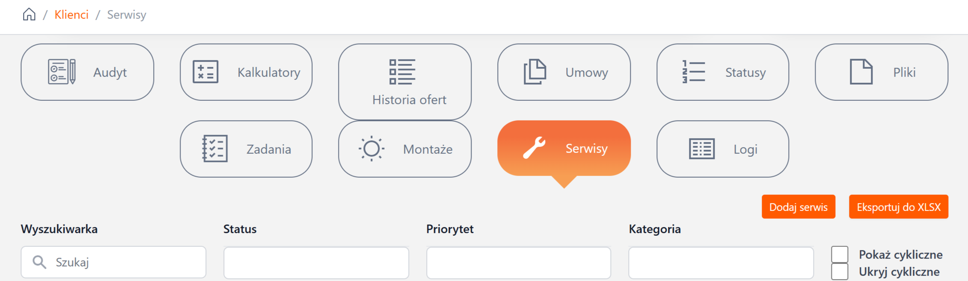Go to Klienci breadcrumb link
This screenshot has height=281, width=968.
pyautogui.click(x=71, y=15)
